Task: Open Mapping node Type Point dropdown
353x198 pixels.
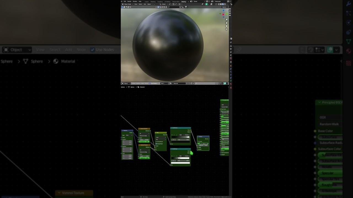Action: point(129,135)
